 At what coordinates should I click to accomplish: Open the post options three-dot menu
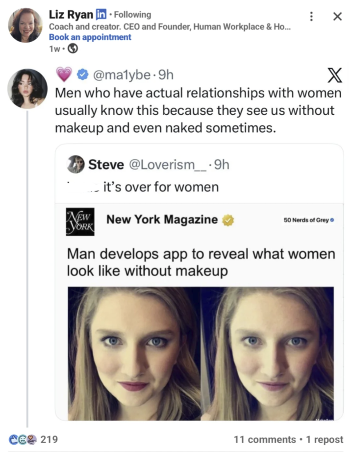tap(311, 16)
